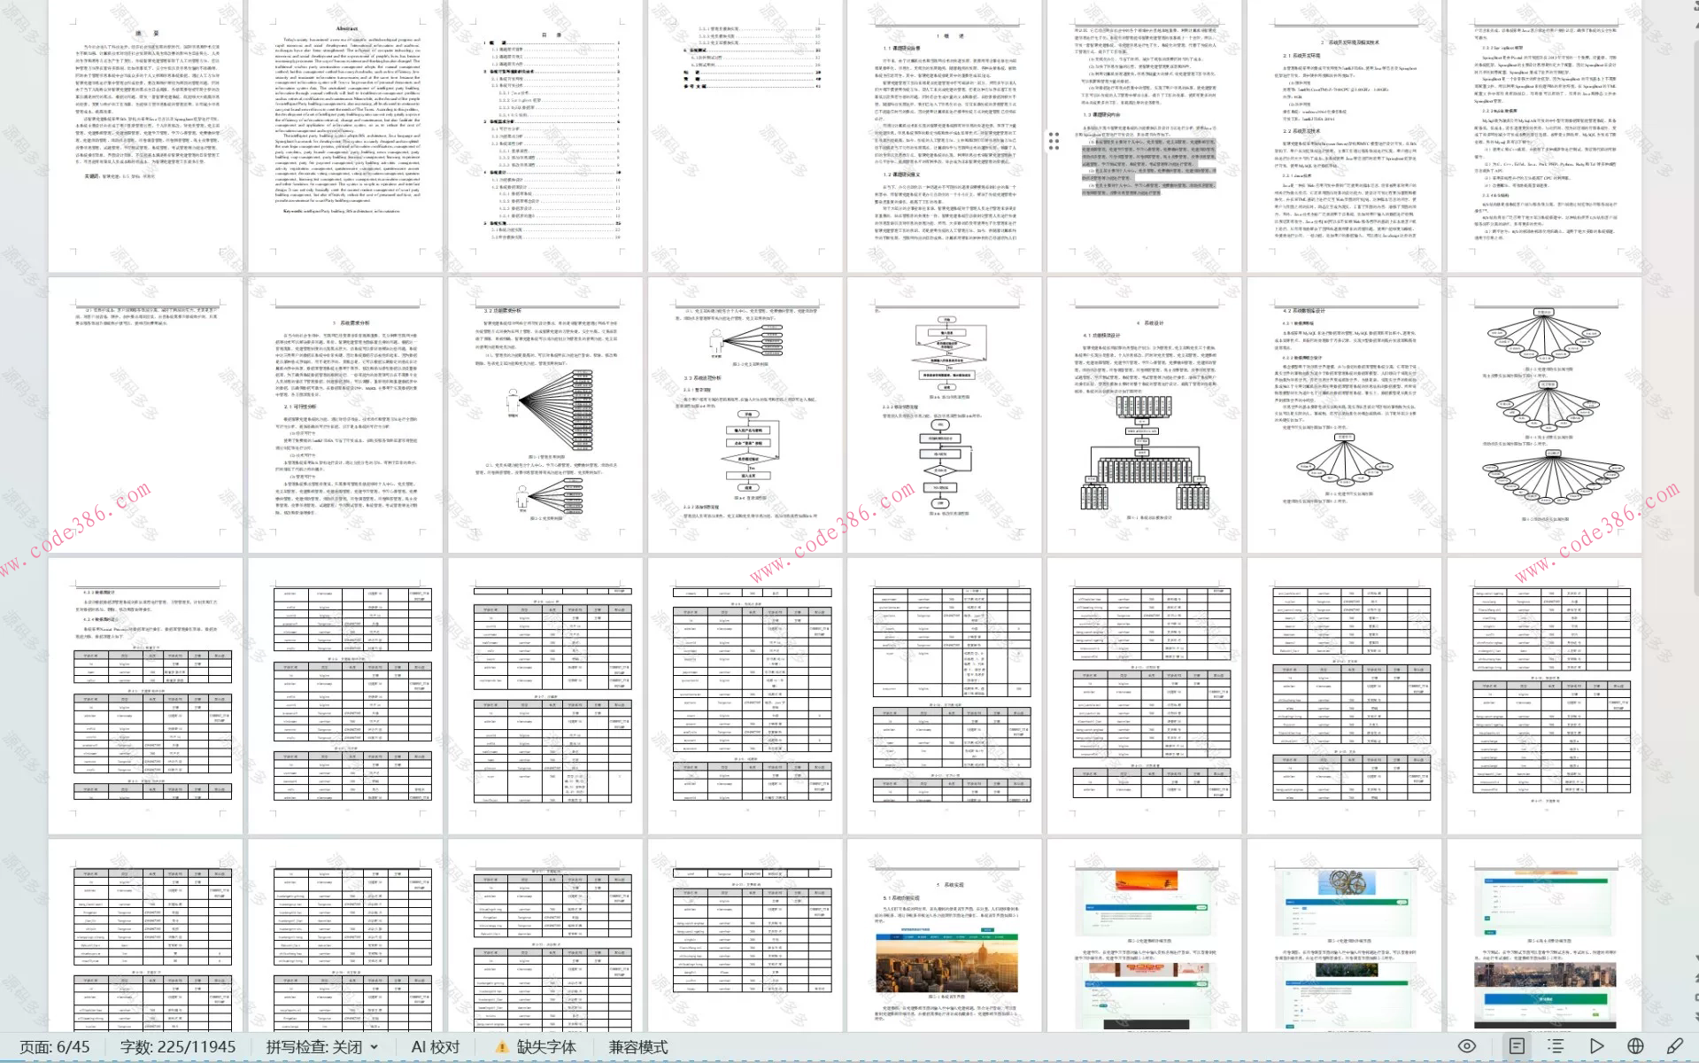Open reading mode with the play icon
This screenshot has width=1699, height=1063.
1596,1046
